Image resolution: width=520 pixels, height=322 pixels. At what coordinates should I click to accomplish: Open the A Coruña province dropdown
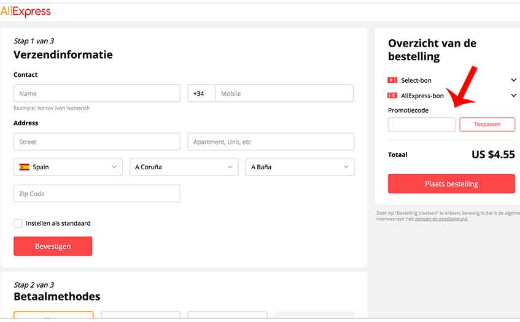click(x=184, y=167)
